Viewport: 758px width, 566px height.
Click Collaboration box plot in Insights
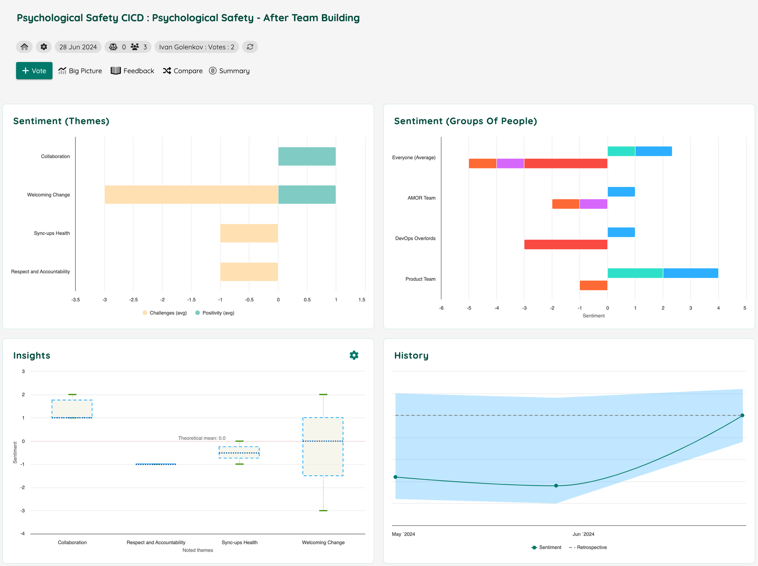pyautogui.click(x=72, y=409)
